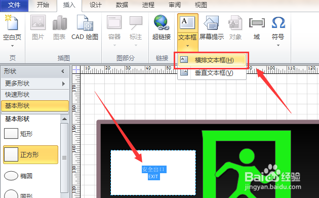Switch to the 数据 ribbon tab

coord(122,5)
